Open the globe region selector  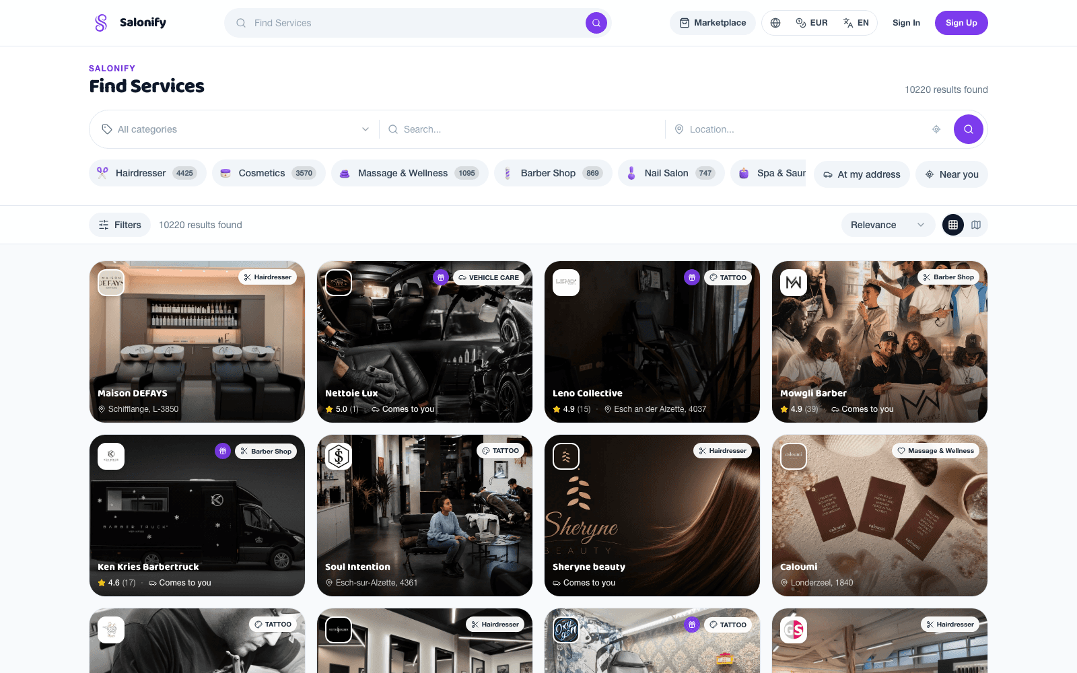coord(775,23)
